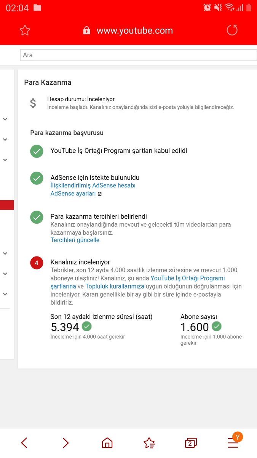Tap the muted sound status icon
This screenshot has width=257, height=458.
pyautogui.click(x=218, y=7)
